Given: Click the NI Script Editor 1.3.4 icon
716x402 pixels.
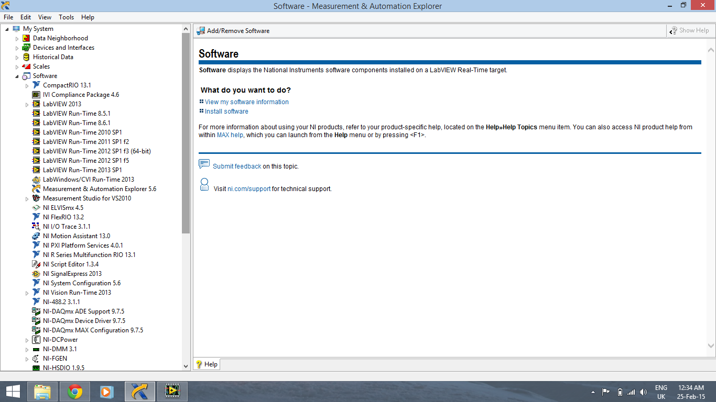Looking at the screenshot, I should coord(36,264).
